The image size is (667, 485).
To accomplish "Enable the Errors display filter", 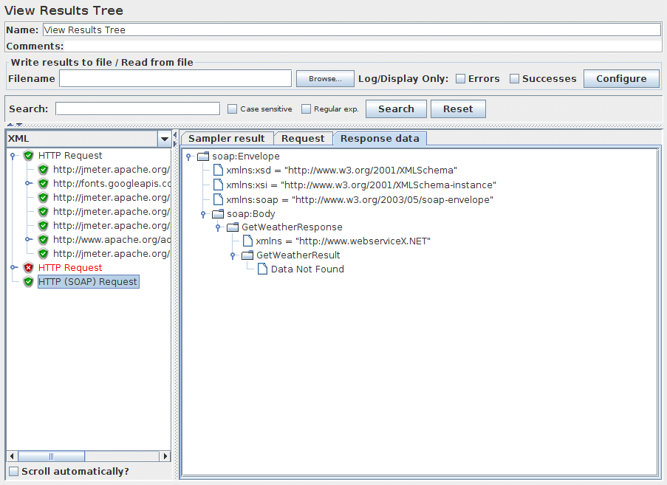I will click(x=459, y=78).
